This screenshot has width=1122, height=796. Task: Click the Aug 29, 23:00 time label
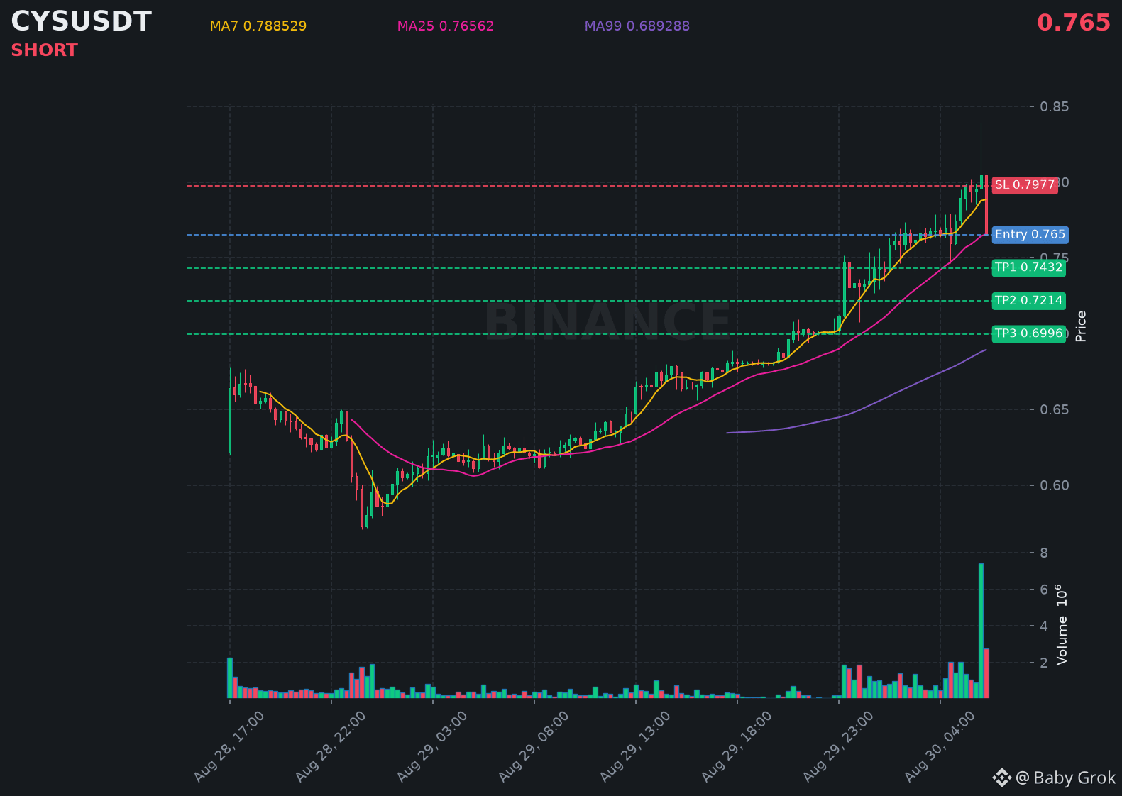tap(839, 746)
